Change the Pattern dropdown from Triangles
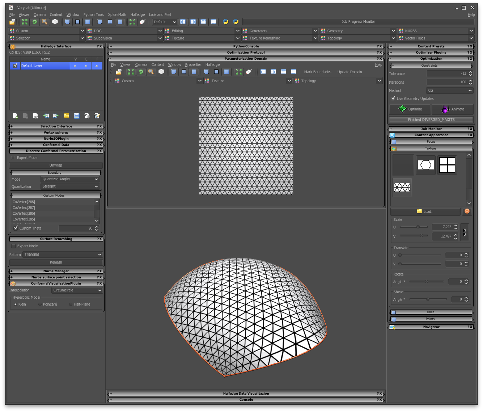 click(x=62, y=255)
